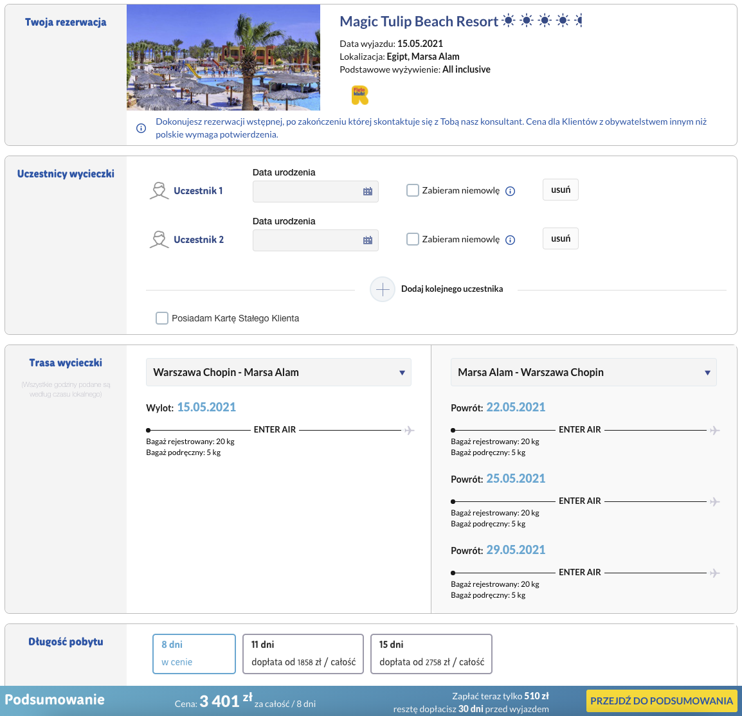742x716 pixels.
Task: Click Przejdź do podsumowania button
Action: point(662,701)
